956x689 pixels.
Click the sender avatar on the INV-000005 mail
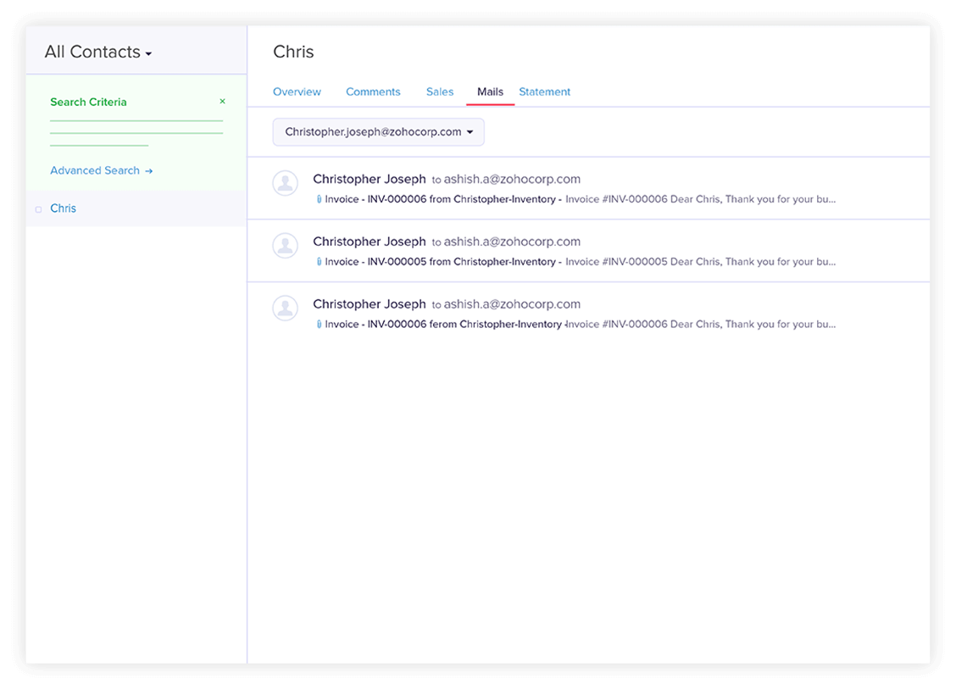coord(286,246)
